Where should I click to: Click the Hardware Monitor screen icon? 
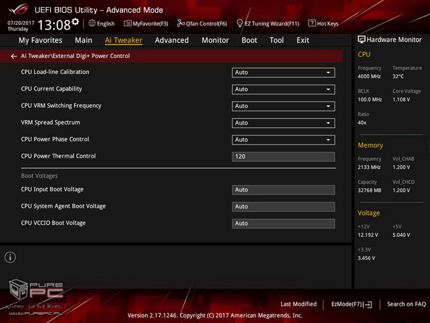click(x=361, y=40)
